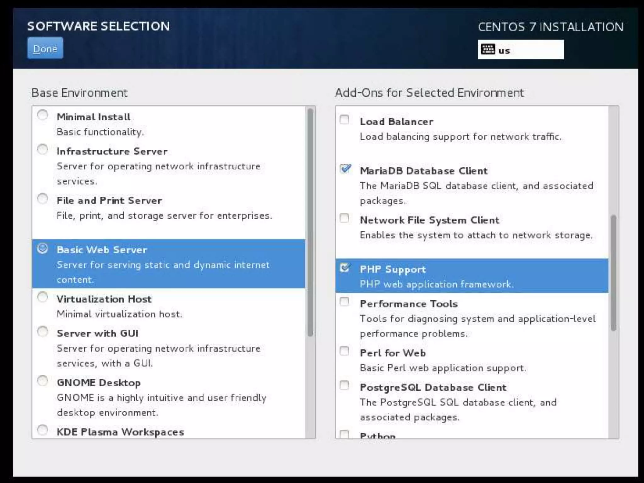Click the Done button
644x483 pixels.
[x=45, y=48]
